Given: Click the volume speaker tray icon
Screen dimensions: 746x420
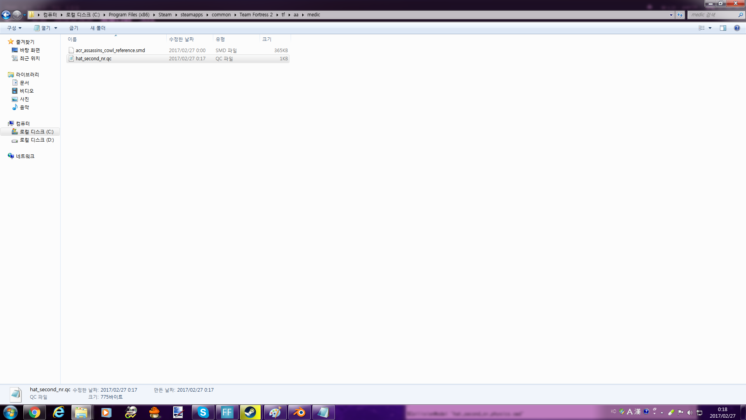Looking at the screenshot, I should [x=690, y=412].
